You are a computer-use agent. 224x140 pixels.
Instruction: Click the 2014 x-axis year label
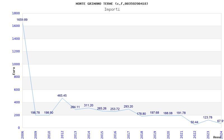(x=89, y=135)
